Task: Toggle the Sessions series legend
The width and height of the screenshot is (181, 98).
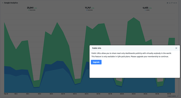Action: coord(89,10)
